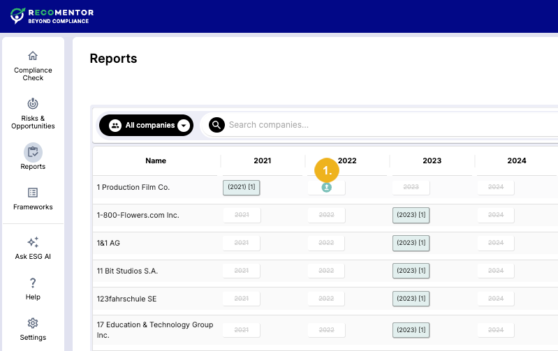Click empty 2022 cell for 17 Education & Technology
Viewport: 558px width, 351px height.
(x=326, y=330)
